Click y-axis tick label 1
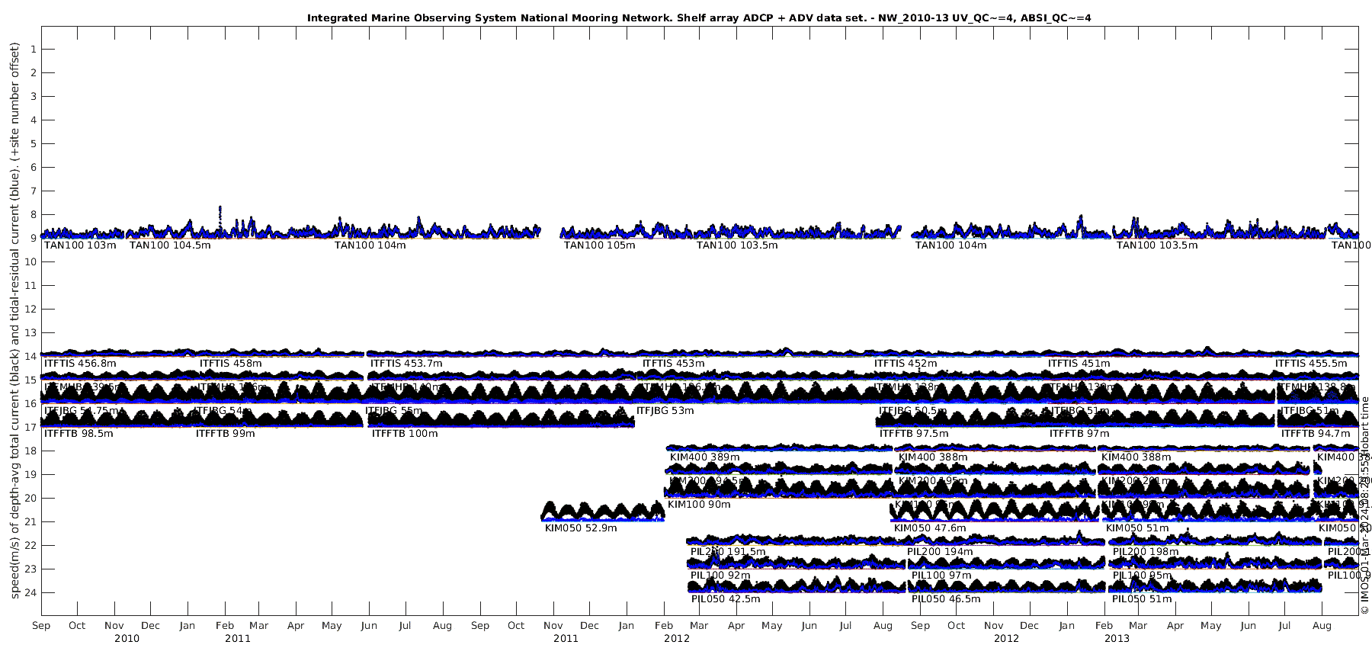Viewport: 1372px width, 648px height. pos(32,50)
